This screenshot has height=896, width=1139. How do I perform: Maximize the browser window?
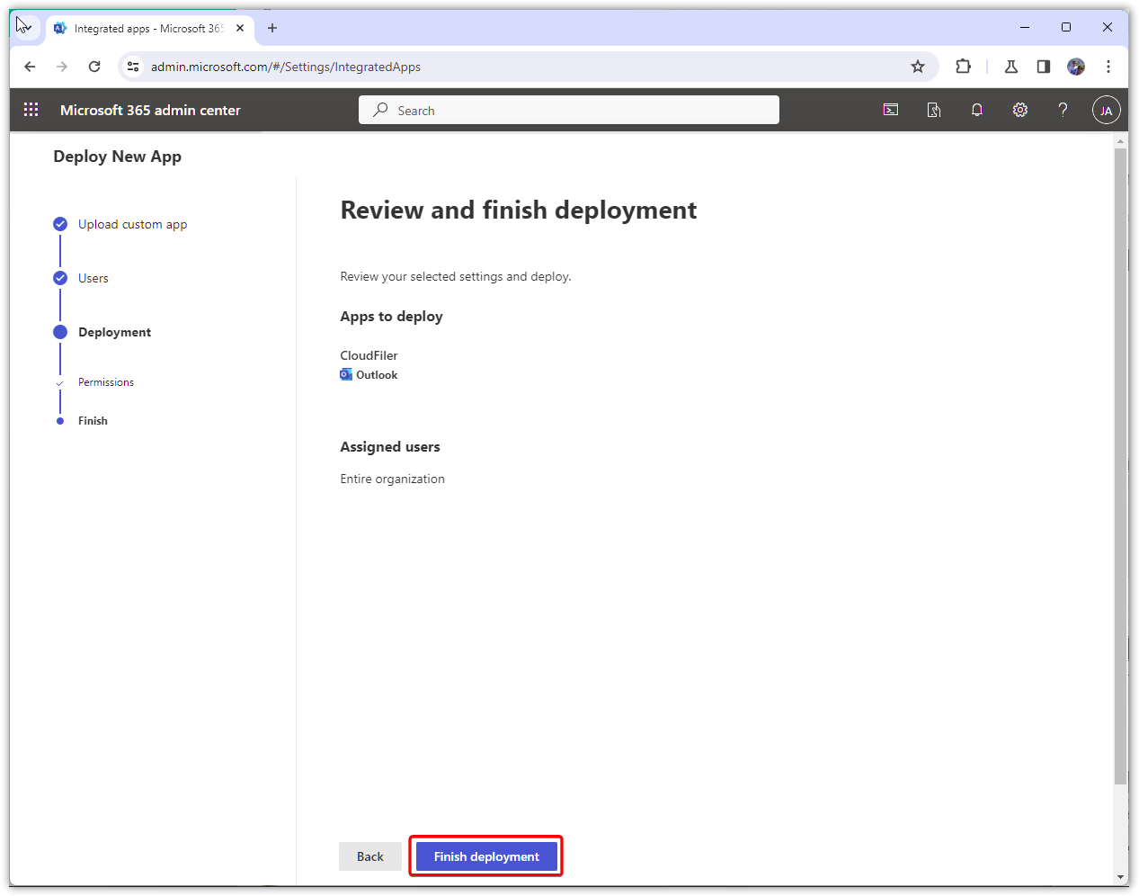1066,27
